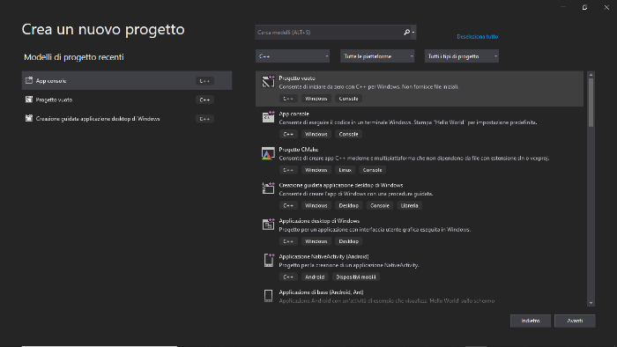617x347 pixels.
Task: Select the Progetto vuoto template title
Action: (297, 78)
